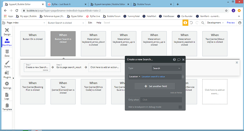
Task: Select the Booking Prot text clicked event
Action: (x=33, y=92)
